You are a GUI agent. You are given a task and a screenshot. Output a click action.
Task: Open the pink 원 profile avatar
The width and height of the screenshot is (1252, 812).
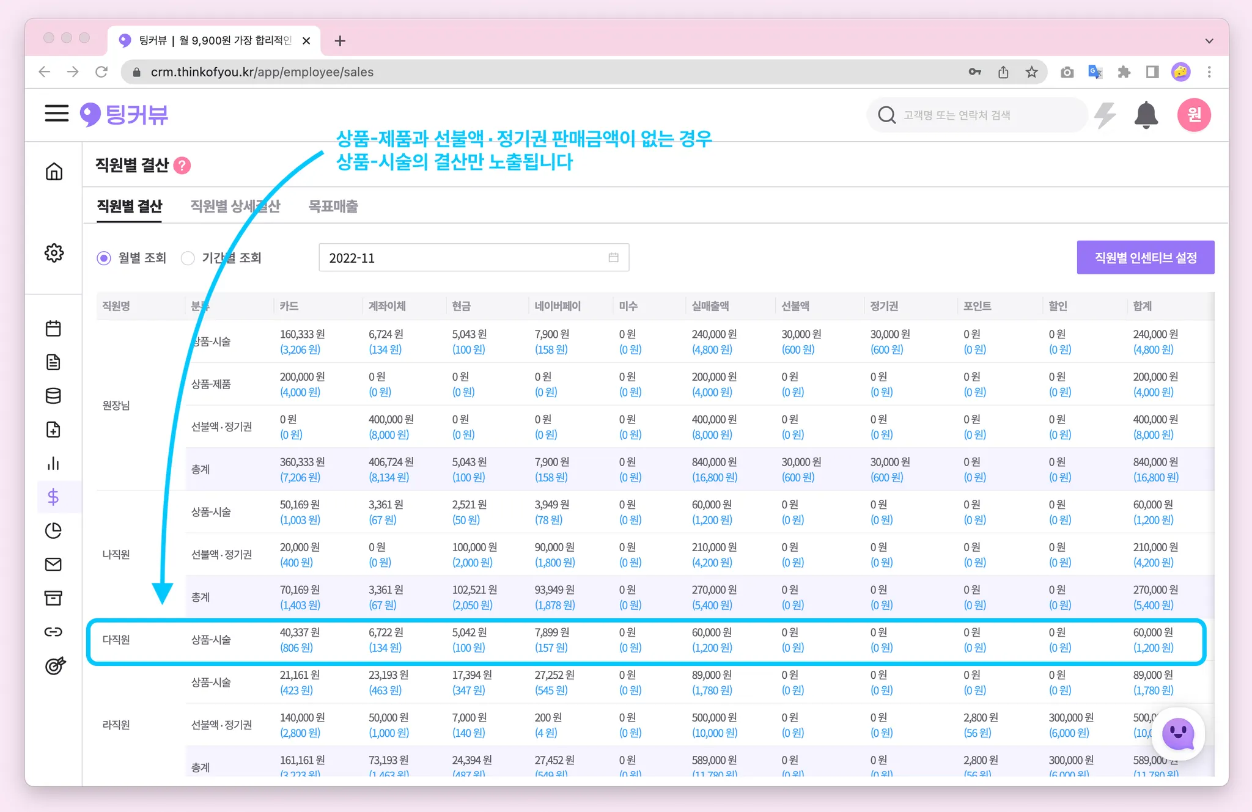(1193, 115)
